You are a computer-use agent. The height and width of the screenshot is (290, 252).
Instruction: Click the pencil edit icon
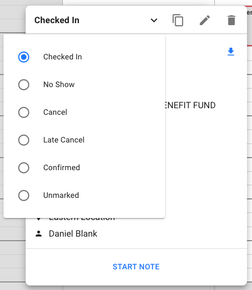(x=205, y=20)
